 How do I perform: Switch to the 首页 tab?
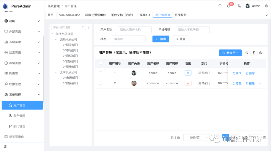click(x=50, y=15)
